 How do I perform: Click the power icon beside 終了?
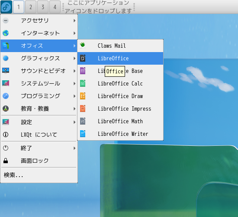(6, 148)
